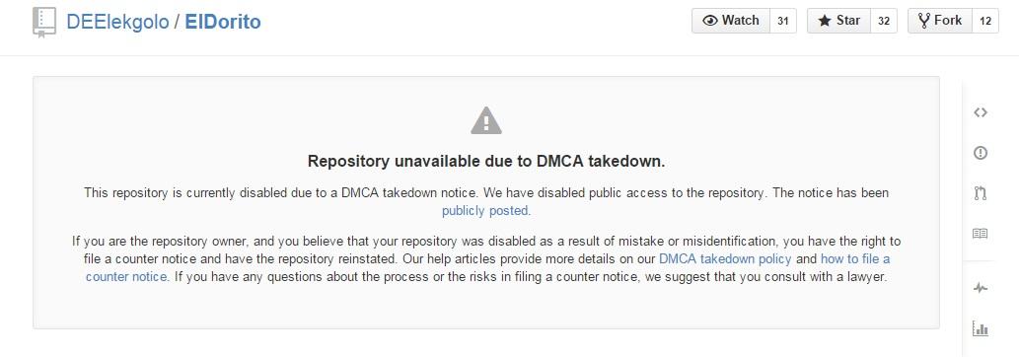Open the ElDorito repository name link
The width and height of the screenshot is (1019, 357).
pyautogui.click(x=223, y=22)
